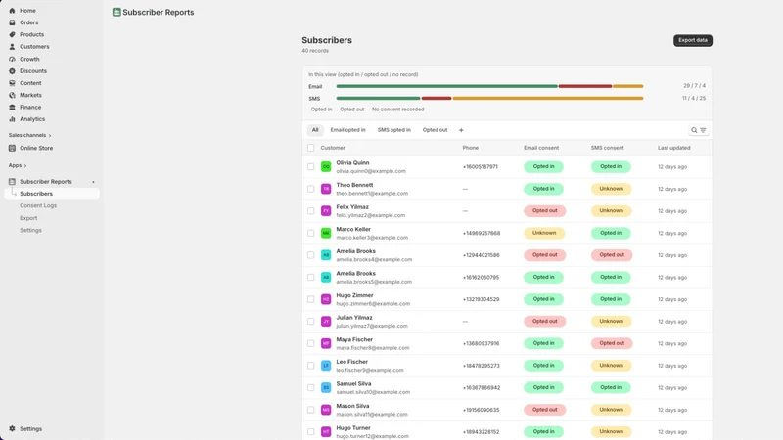Click Maya Fischer's SMS Opted out badge
783x440 pixels.
click(x=612, y=343)
